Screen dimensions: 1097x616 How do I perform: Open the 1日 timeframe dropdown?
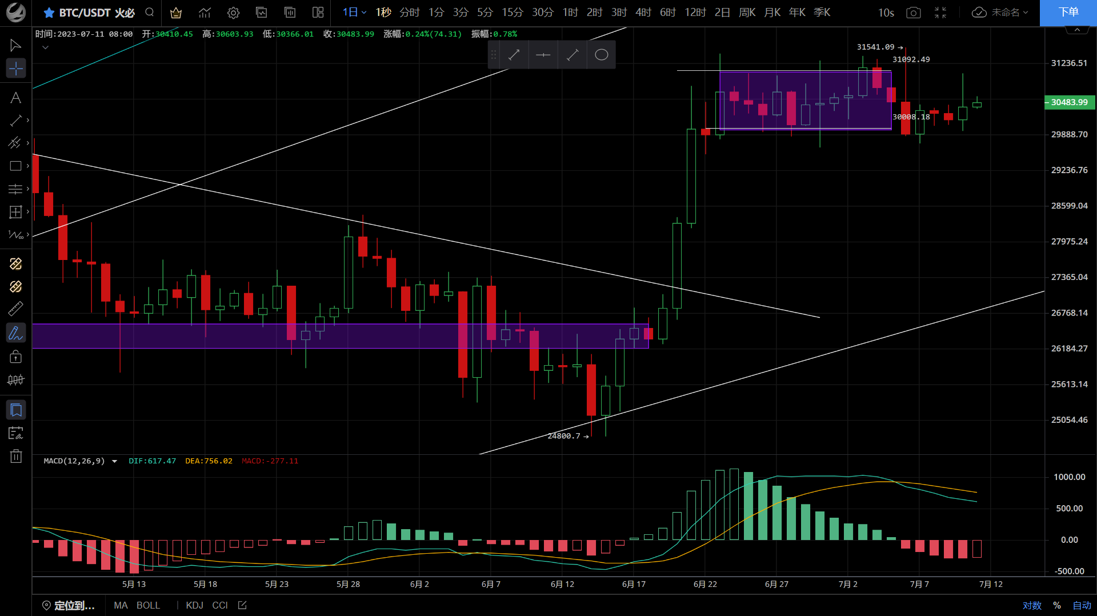tap(354, 13)
